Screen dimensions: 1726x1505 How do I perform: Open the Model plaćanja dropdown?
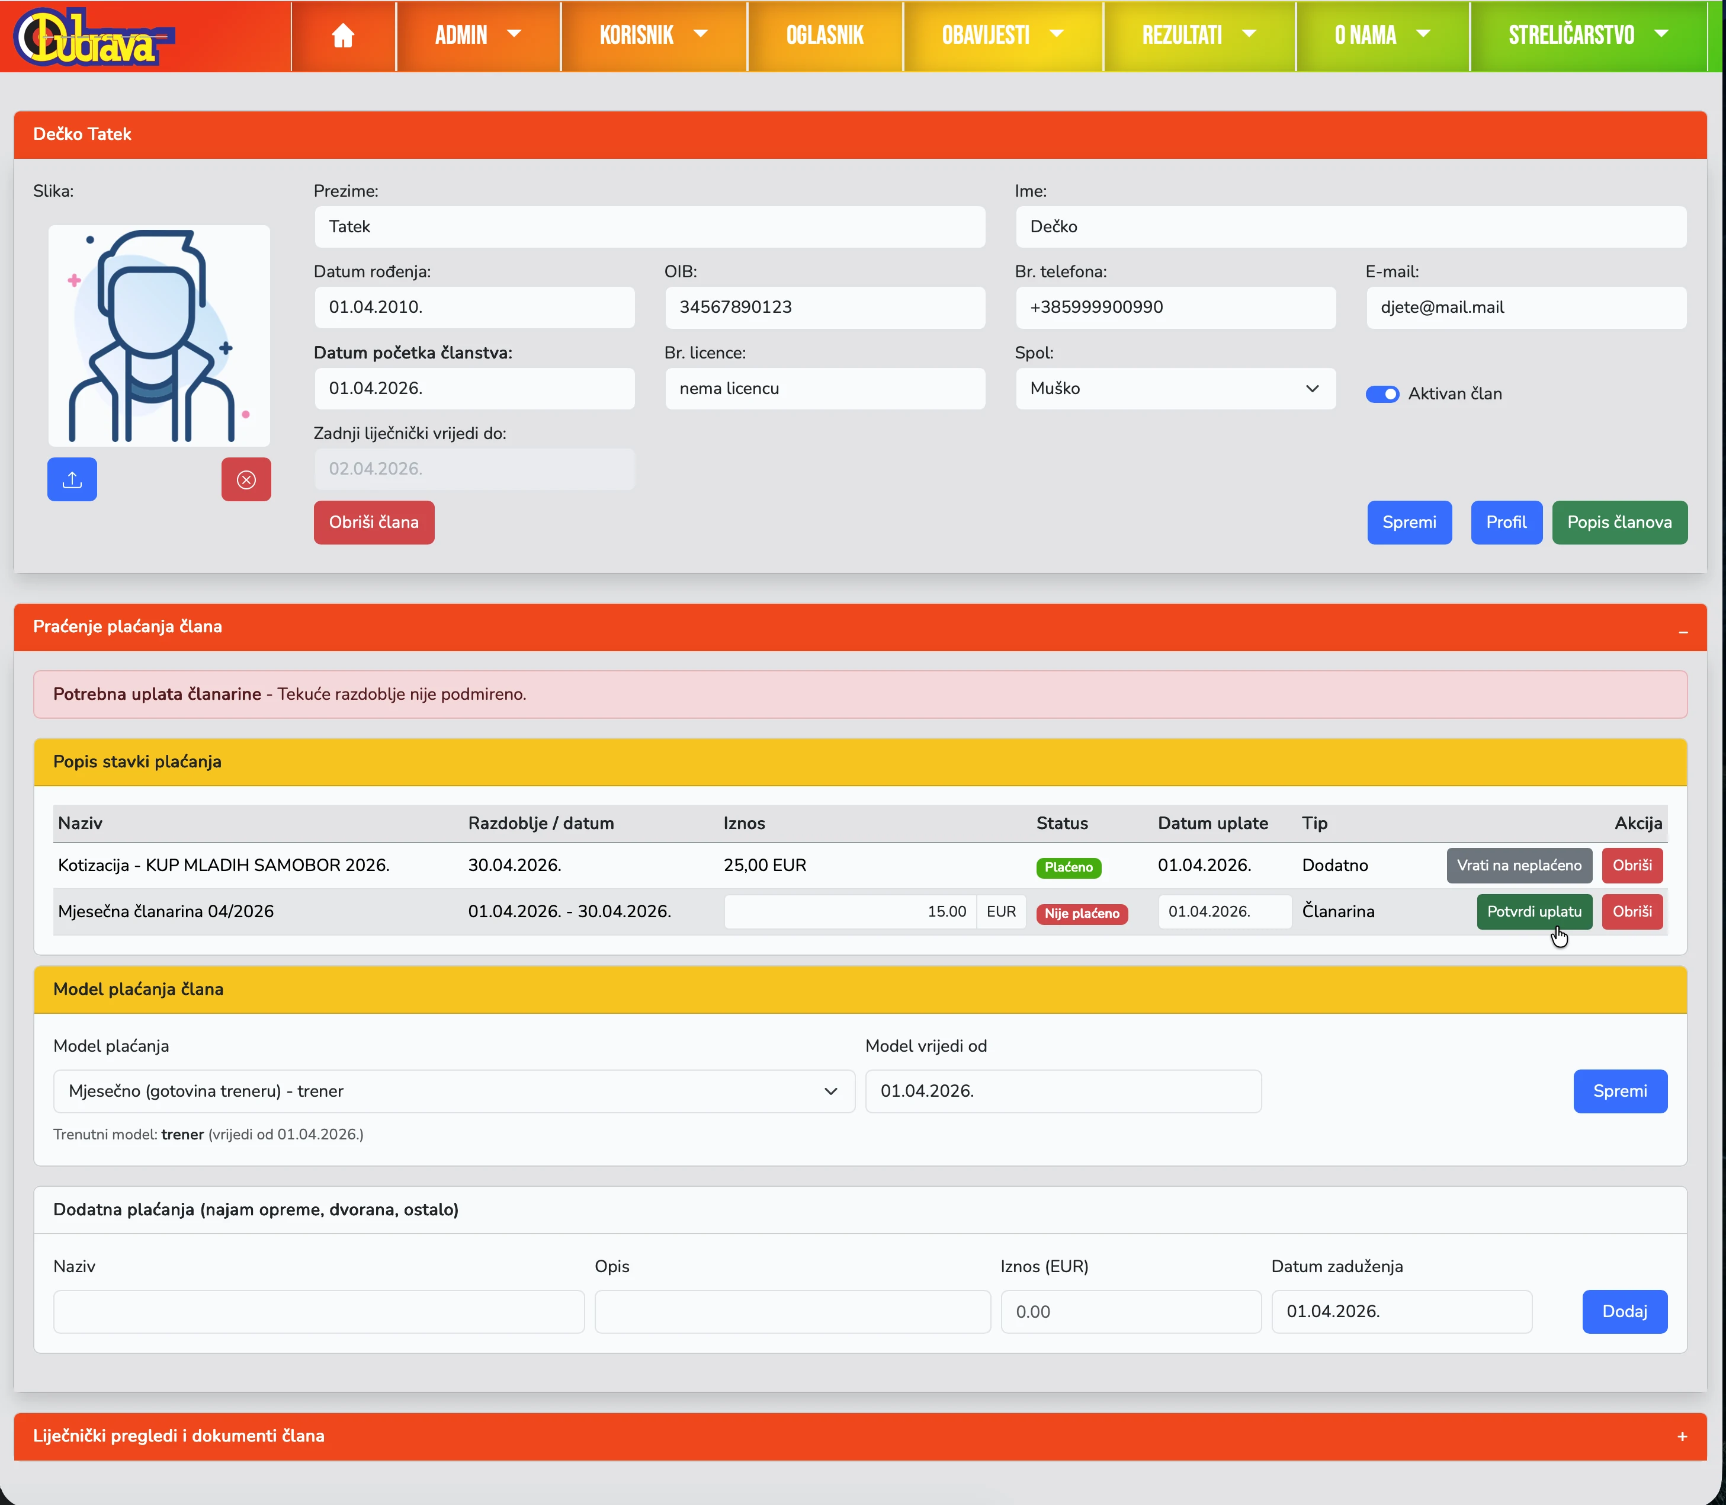click(453, 1091)
